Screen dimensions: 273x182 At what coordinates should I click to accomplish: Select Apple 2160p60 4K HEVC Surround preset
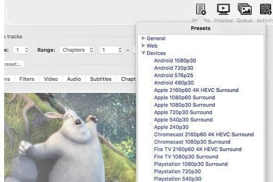click(196, 90)
